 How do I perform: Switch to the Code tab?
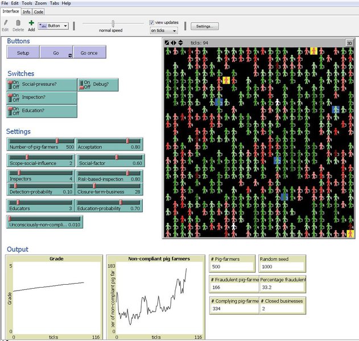click(x=39, y=11)
